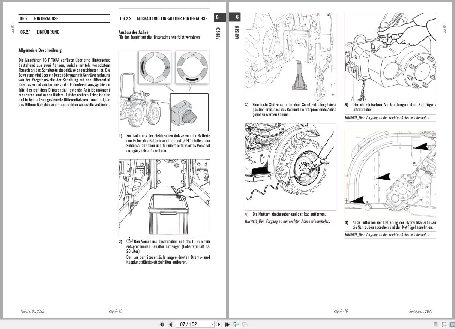This screenshot has height=329, width=455.
Task: Click the greyed-out next view icon
Action: click(x=245, y=324)
